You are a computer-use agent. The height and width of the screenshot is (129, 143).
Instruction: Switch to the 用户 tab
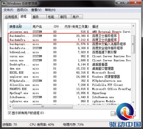[77, 17]
